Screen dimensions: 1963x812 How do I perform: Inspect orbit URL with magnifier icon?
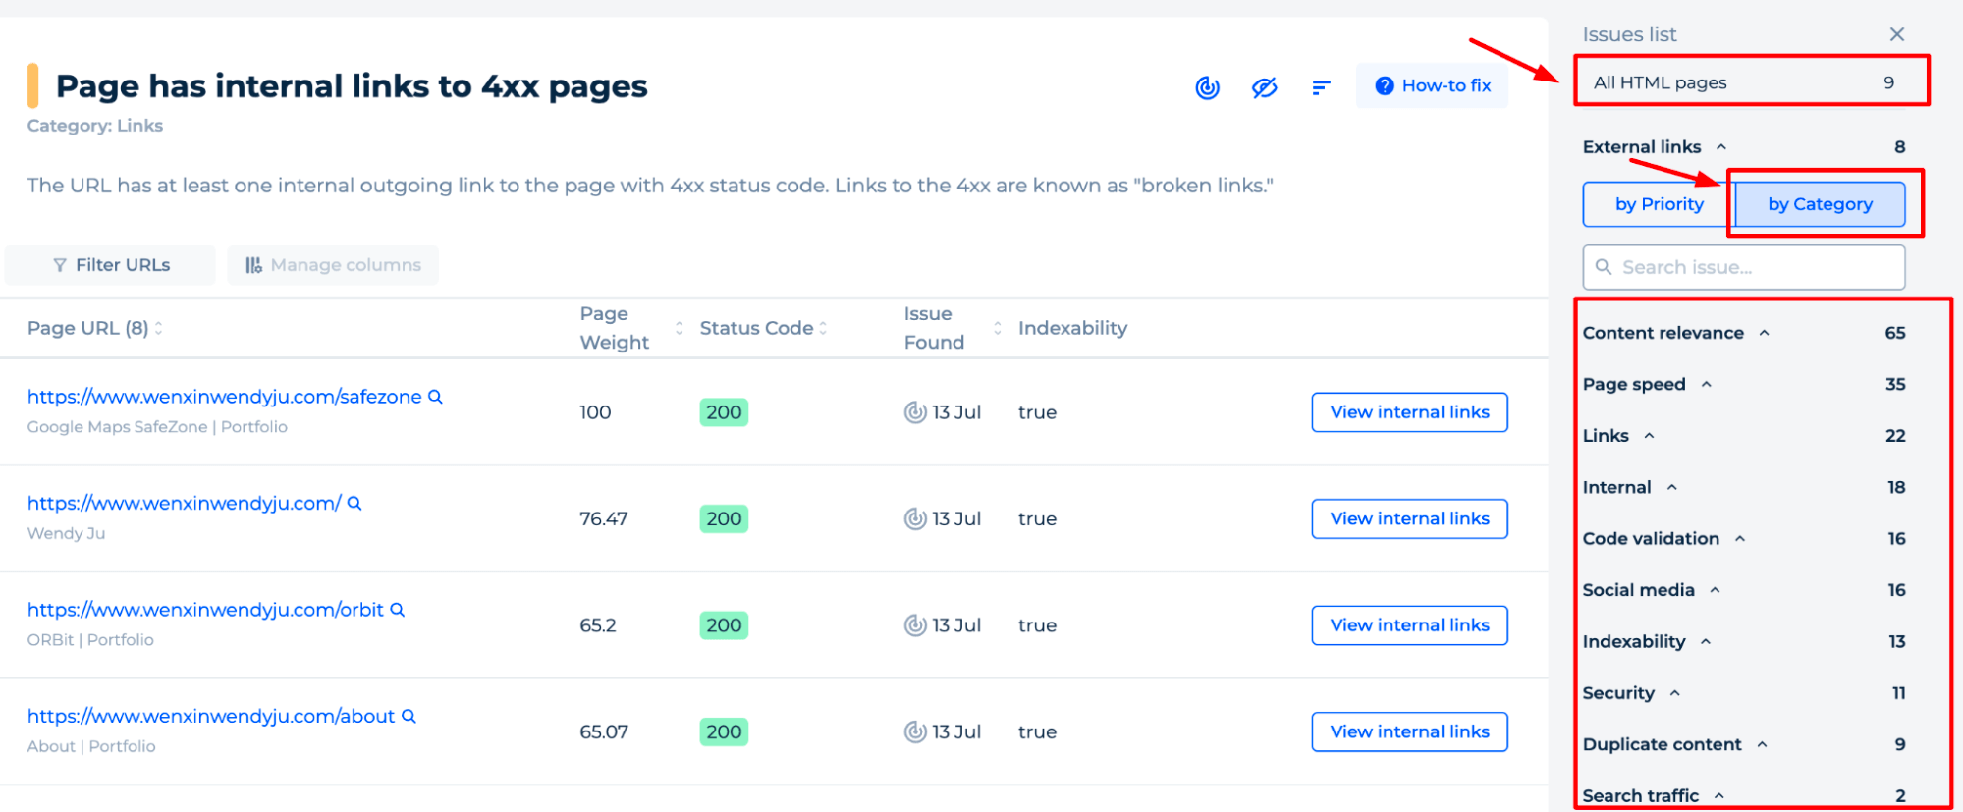pyautogui.click(x=398, y=610)
